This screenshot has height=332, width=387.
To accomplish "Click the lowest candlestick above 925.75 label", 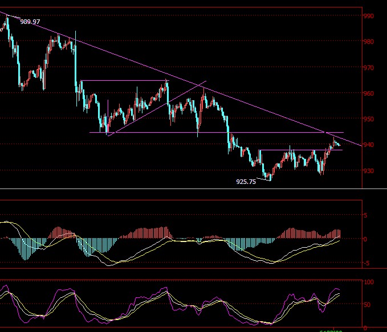I will tap(270, 178).
